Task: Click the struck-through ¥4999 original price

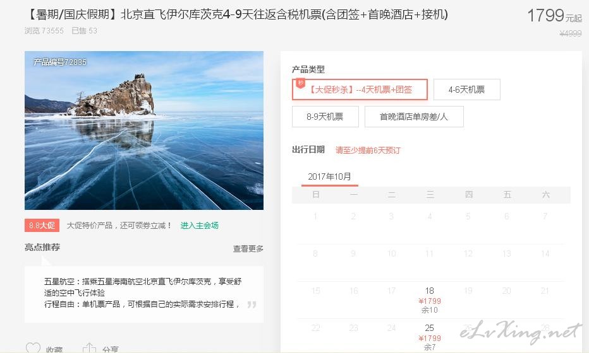Action: point(570,33)
